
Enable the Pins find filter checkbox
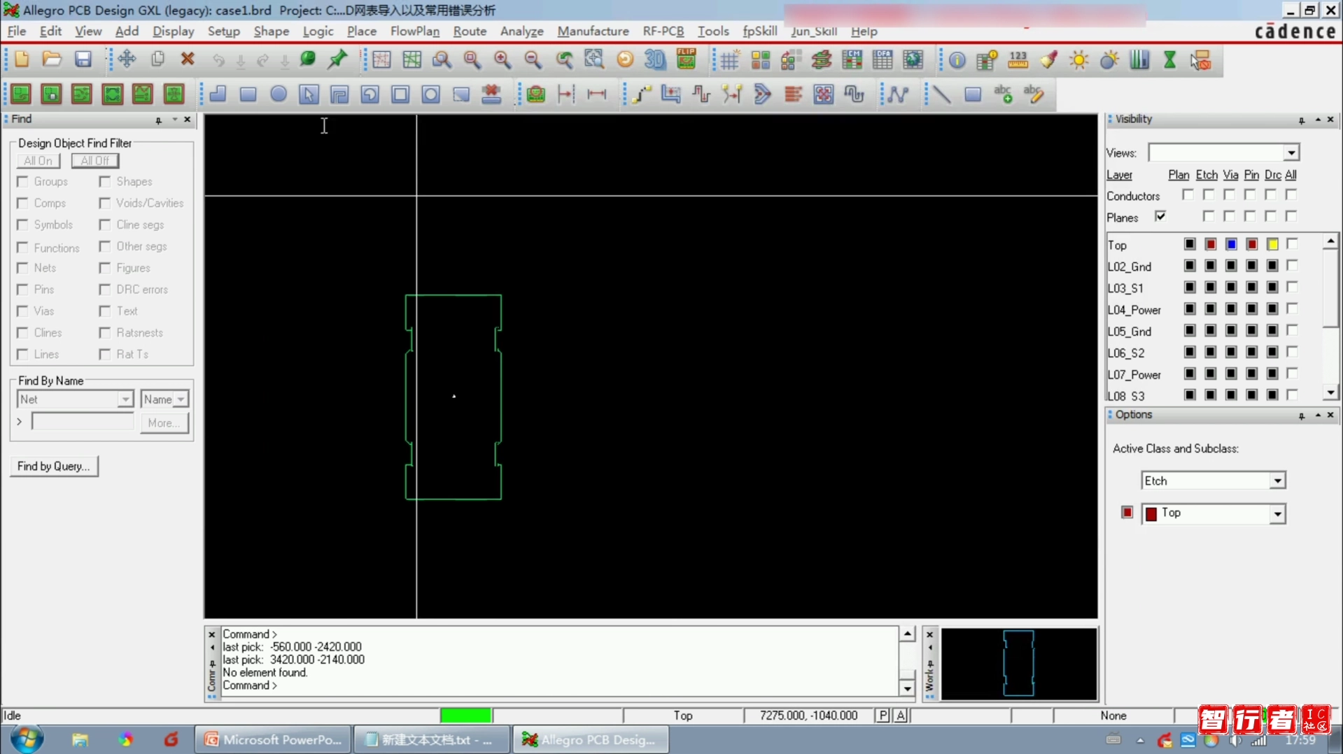click(x=23, y=290)
